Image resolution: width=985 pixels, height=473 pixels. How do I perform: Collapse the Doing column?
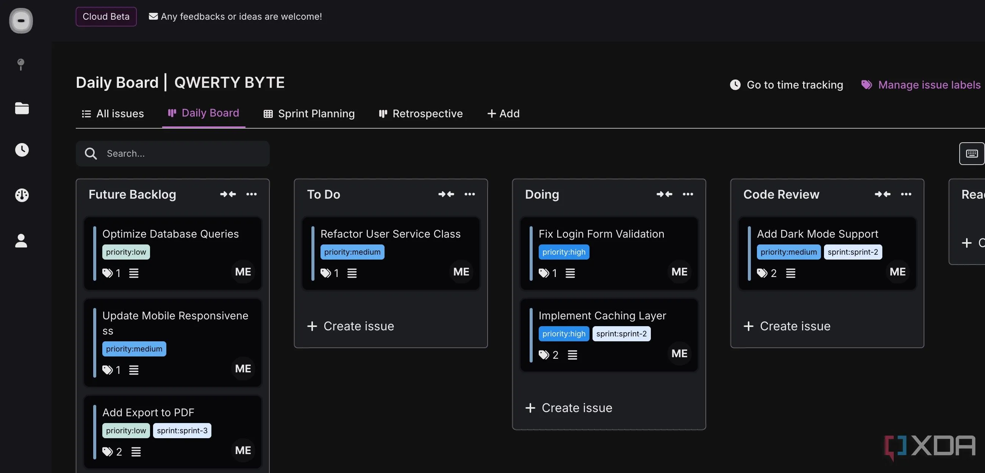click(664, 194)
